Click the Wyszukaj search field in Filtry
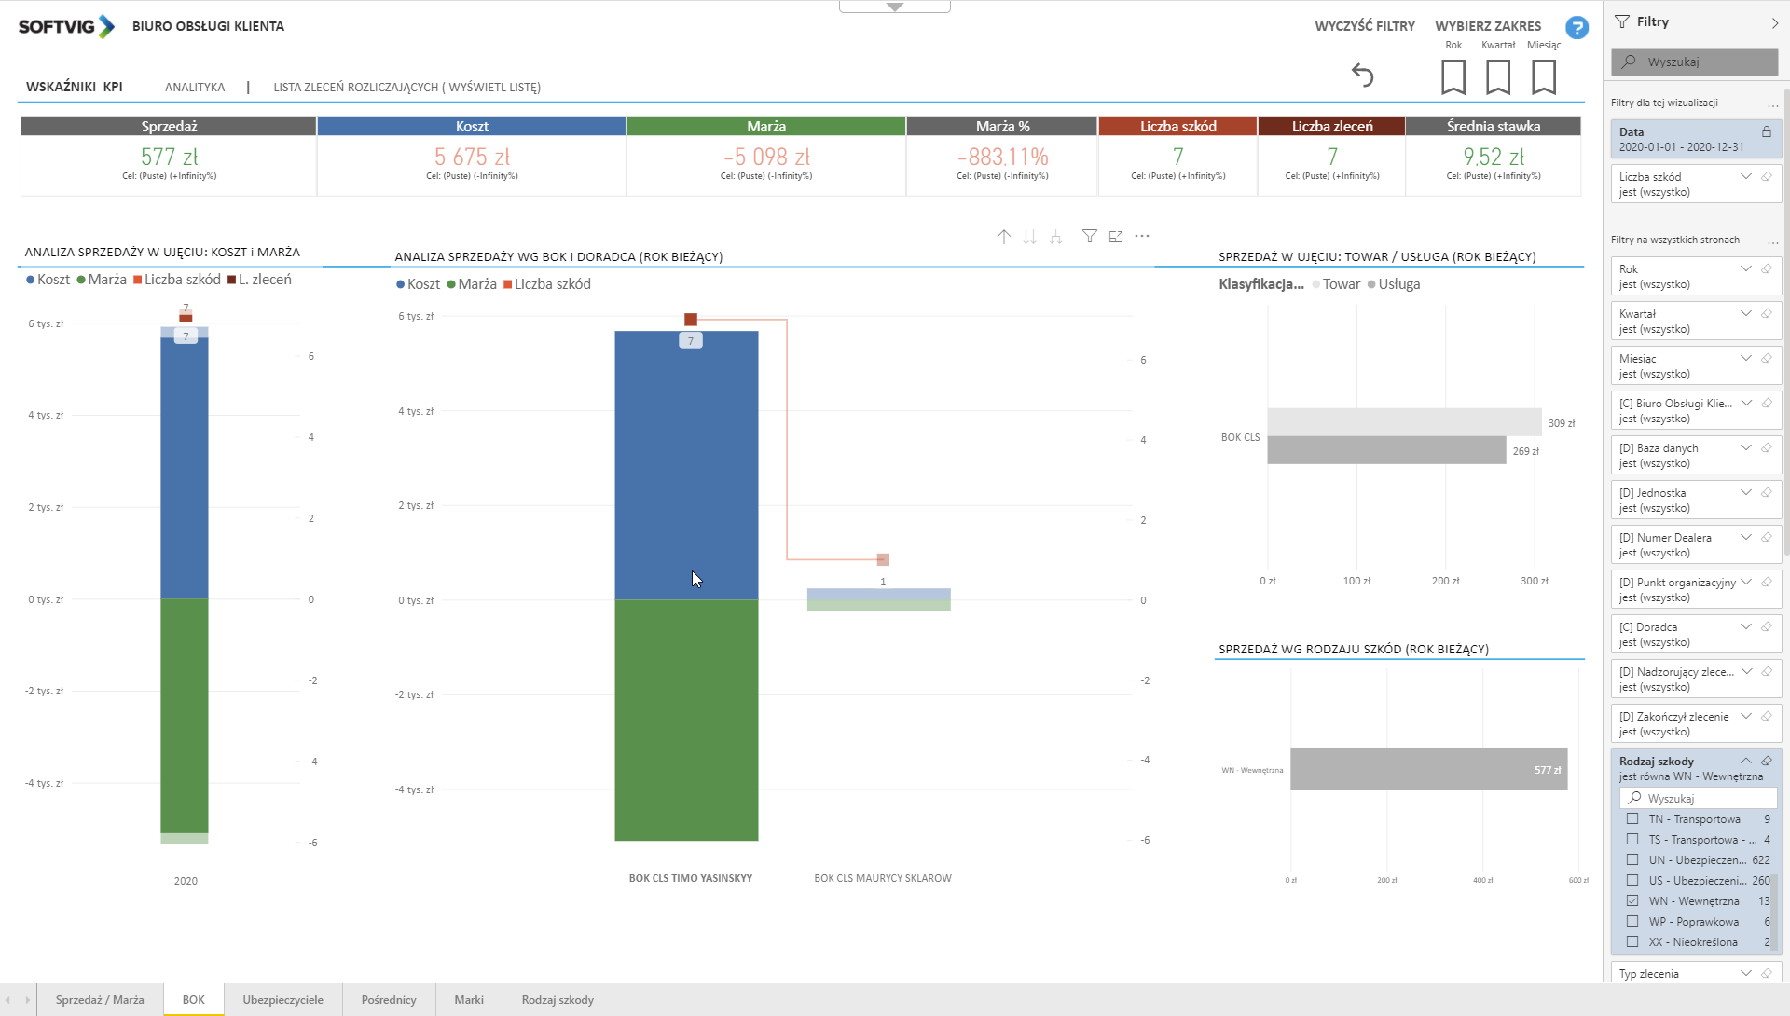The width and height of the screenshot is (1790, 1016). click(x=1695, y=62)
